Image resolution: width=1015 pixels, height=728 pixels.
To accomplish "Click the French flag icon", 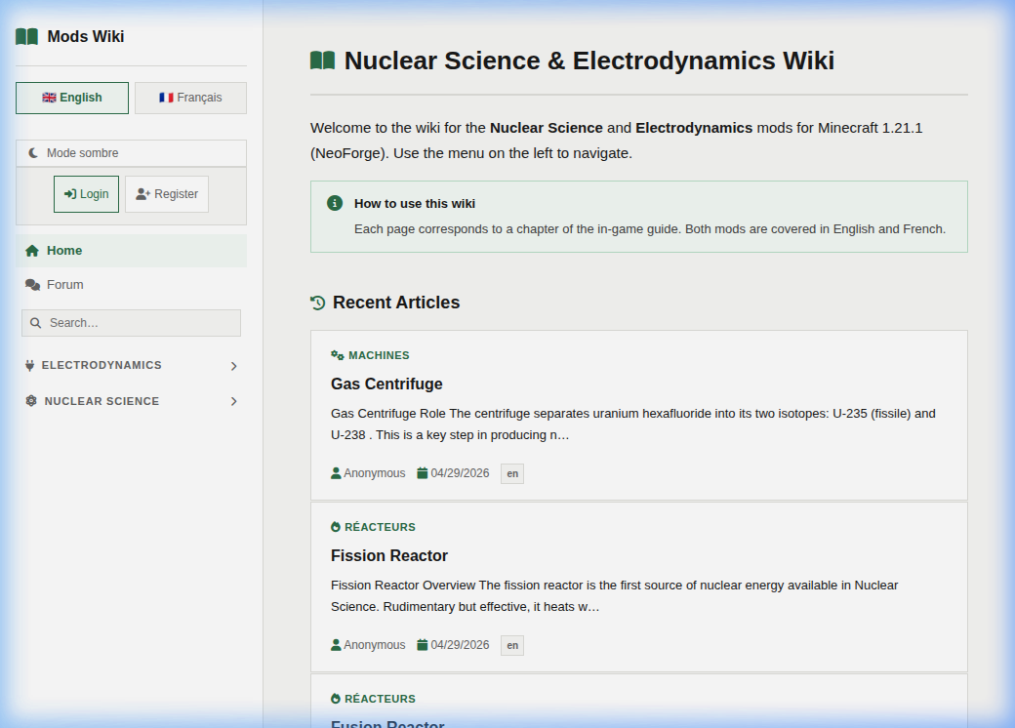I will pyautogui.click(x=166, y=98).
